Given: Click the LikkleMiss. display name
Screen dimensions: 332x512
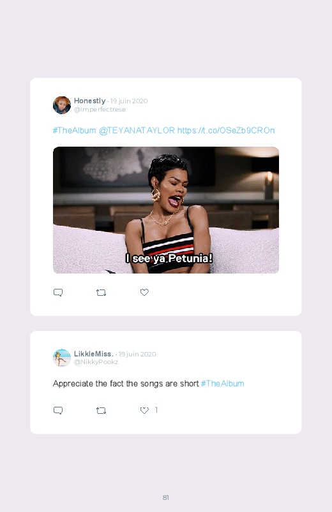Looking at the screenshot, I should (94, 354).
